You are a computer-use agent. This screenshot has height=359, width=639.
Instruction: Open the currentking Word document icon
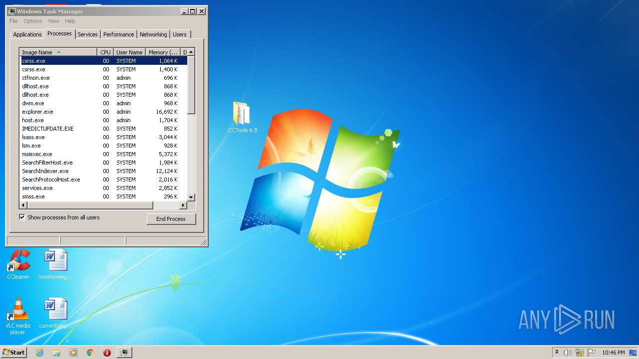point(55,313)
